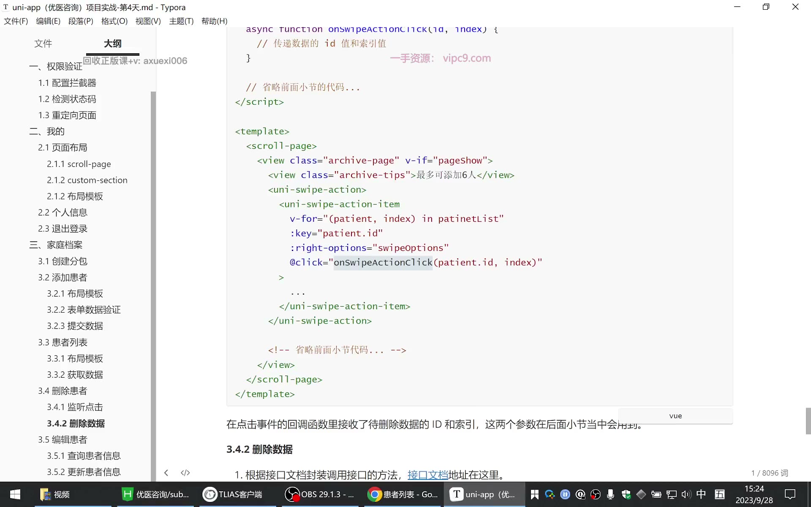
Task: Toggle the 中 input method indicator
Action: tap(701, 494)
